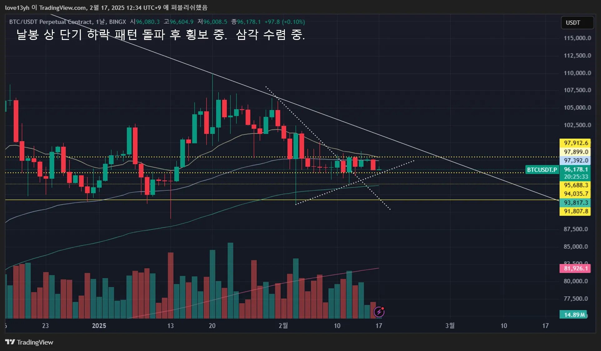This screenshot has width=601, height=351.
Task: Click the BTCUSDT.P symbol label
Action: point(542,170)
